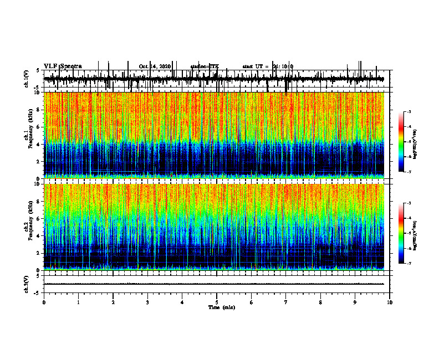Click the "Time (min)" x-axis label

click(x=222, y=307)
